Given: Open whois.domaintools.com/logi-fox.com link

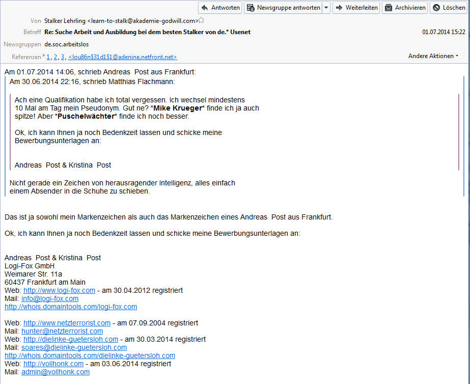Looking at the screenshot, I should pyautogui.click(x=71, y=307).
